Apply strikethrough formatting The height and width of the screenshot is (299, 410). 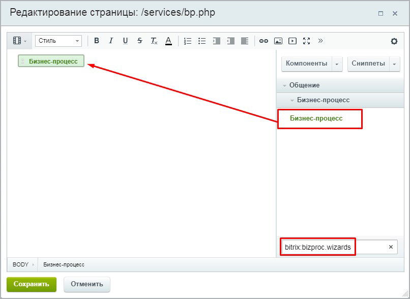coord(139,41)
